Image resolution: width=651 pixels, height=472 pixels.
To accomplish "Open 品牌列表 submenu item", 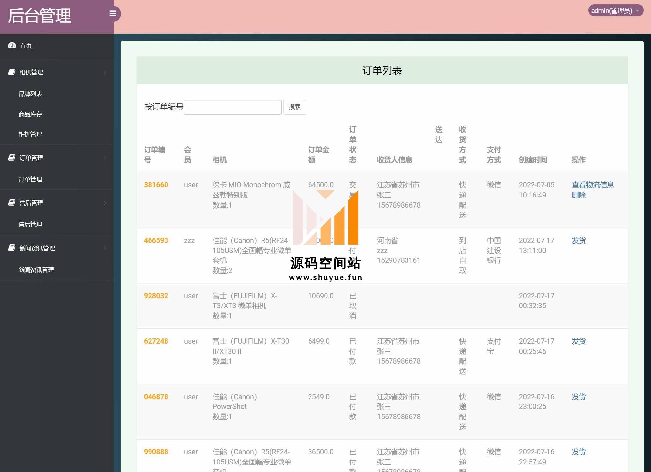I will (x=30, y=94).
